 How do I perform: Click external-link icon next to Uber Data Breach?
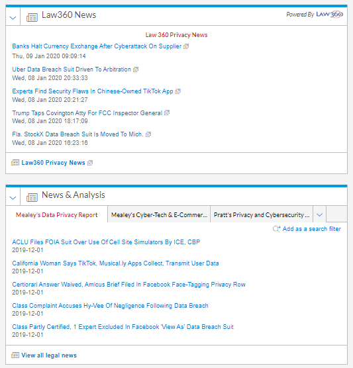click(136, 69)
